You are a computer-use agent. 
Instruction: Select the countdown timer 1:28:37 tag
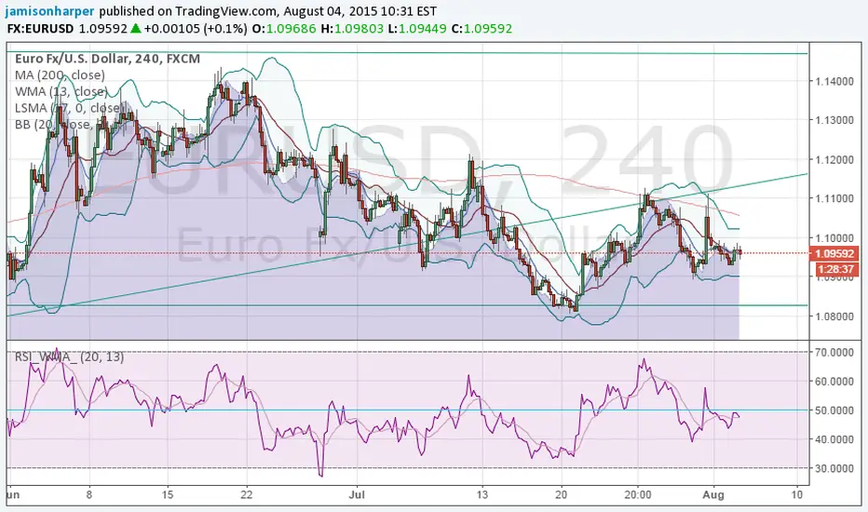tap(835, 269)
